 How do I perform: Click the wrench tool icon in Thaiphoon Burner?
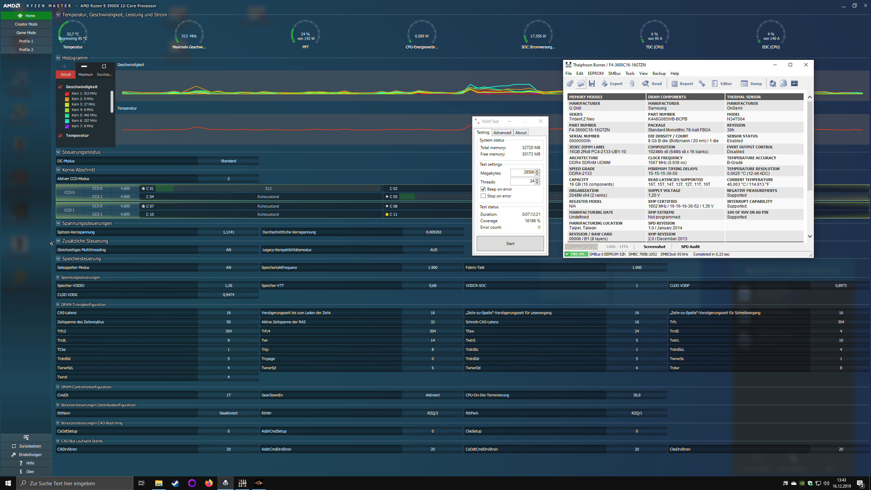coord(702,84)
